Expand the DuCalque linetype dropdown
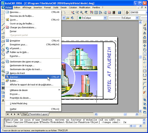This screenshot has width=148, height=133. click(x=137, y=18)
